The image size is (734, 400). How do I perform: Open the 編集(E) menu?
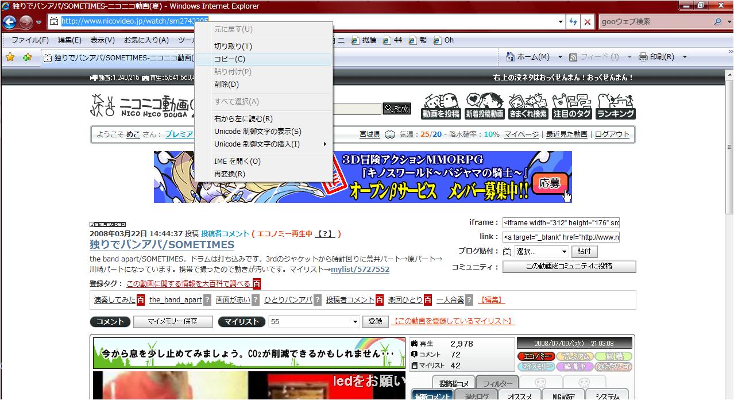pyautogui.click(x=69, y=40)
